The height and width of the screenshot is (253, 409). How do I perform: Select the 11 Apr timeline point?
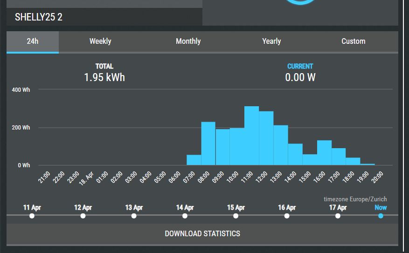pos(32,216)
